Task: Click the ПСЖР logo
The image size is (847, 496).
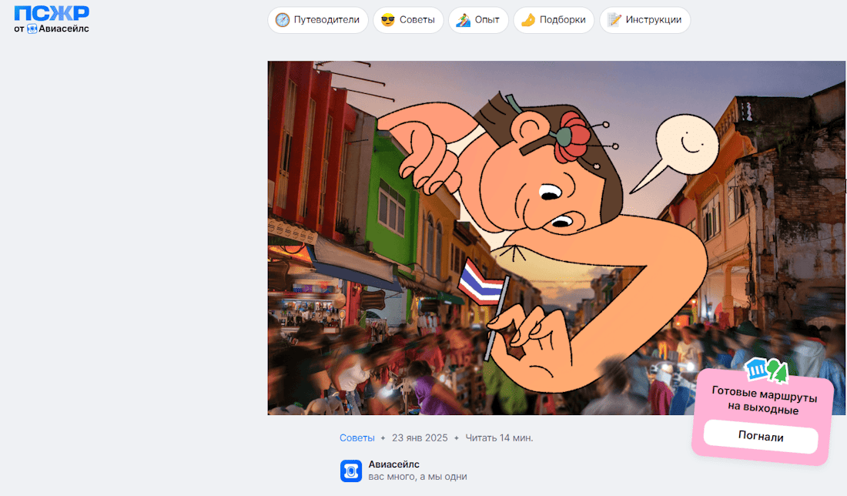Action: (52, 13)
